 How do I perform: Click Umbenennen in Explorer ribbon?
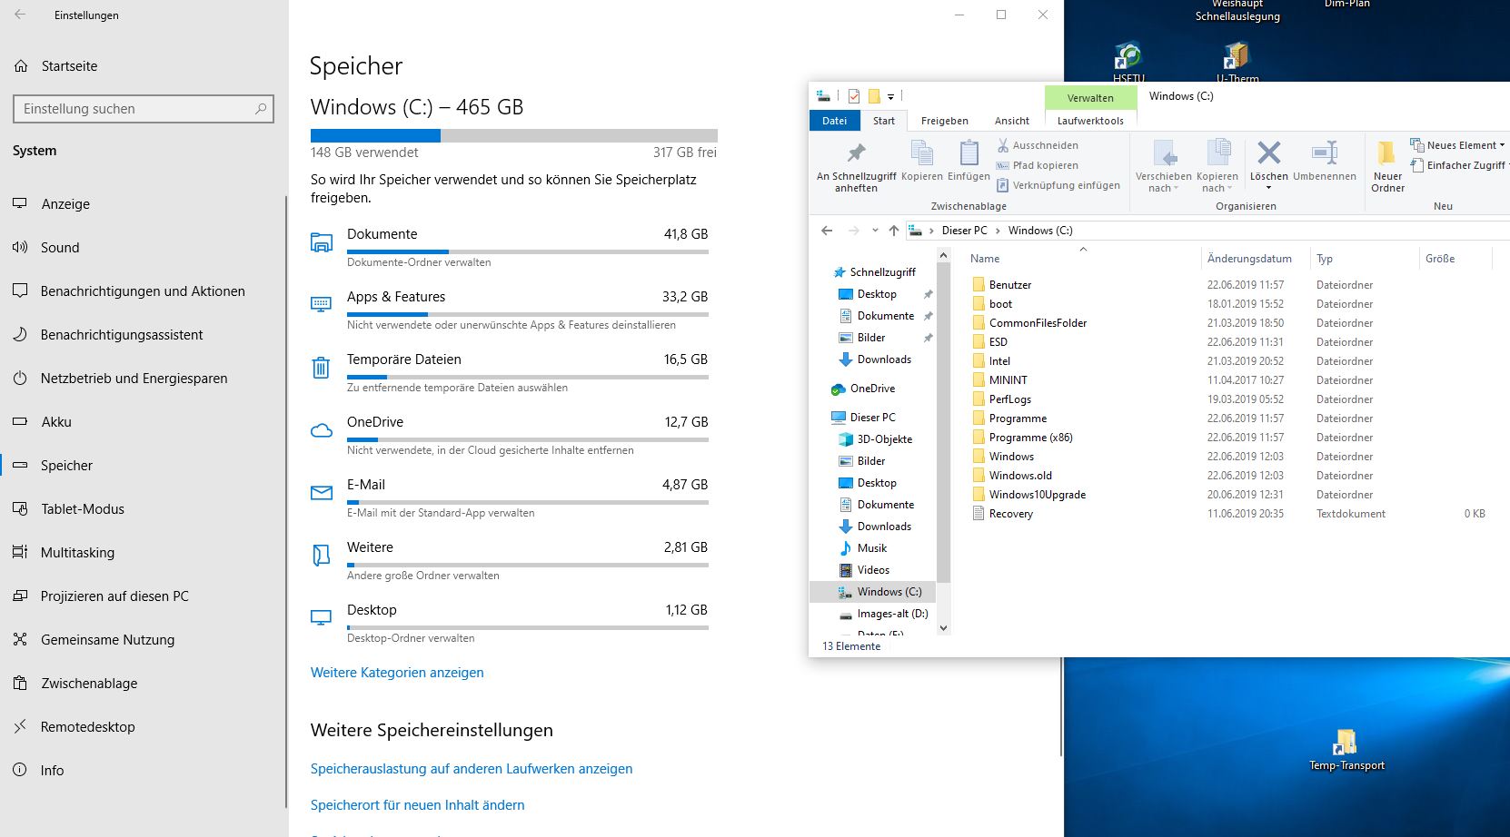tap(1325, 161)
